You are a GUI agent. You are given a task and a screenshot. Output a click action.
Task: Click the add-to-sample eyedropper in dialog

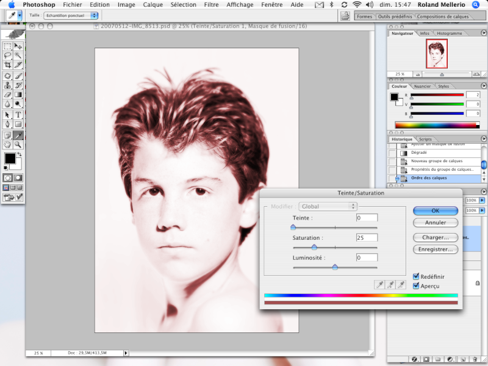click(x=390, y=284)
